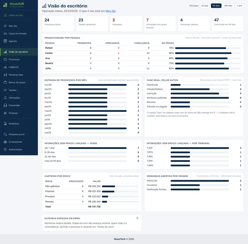Click the inbox icon for Caixa de entrada
The height and width of the screenshot is (244, 248).
coord(5,34)
